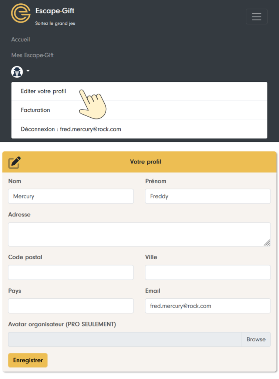The width and height of the screenshot is (279, 379).
Task: Go to the Accueil page
Action: [x=21, y=39]
